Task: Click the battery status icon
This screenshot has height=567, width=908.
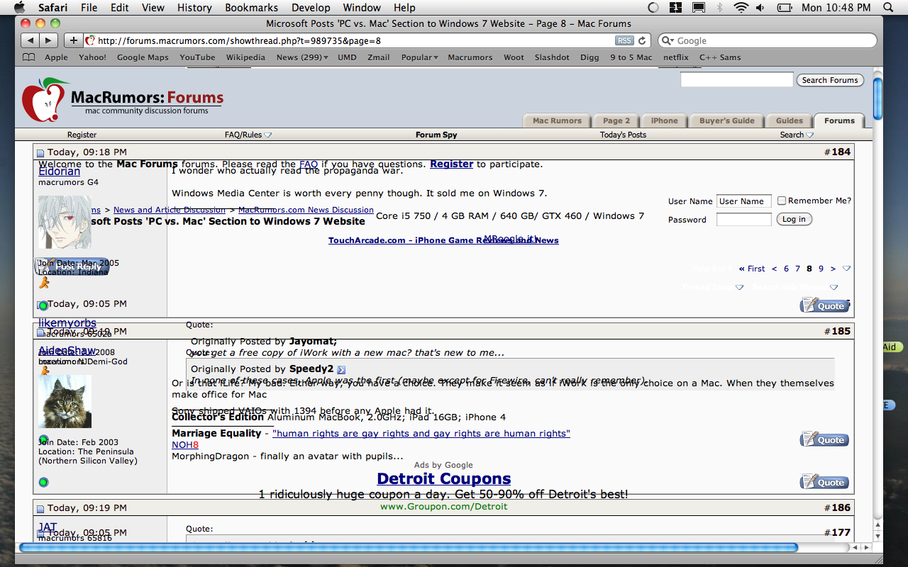Action: (784, 8)
